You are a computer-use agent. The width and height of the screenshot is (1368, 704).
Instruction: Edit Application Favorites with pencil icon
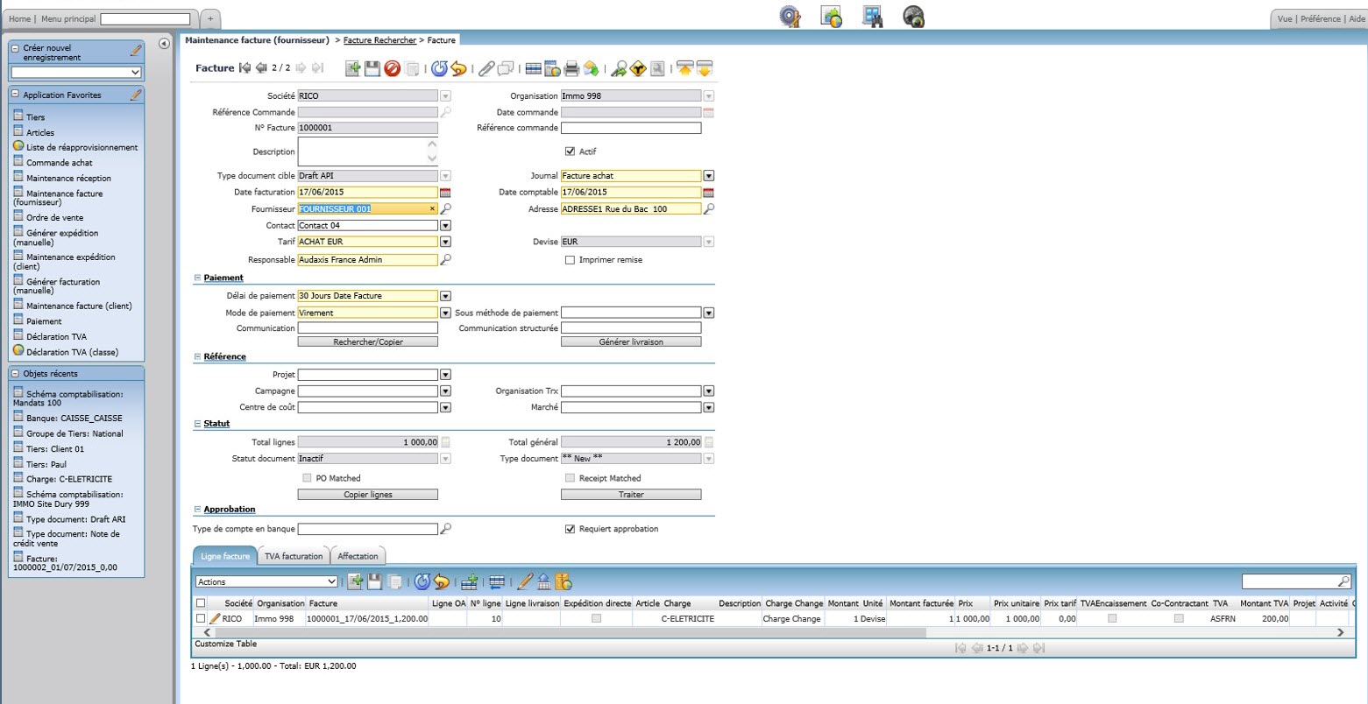(136, 95)
